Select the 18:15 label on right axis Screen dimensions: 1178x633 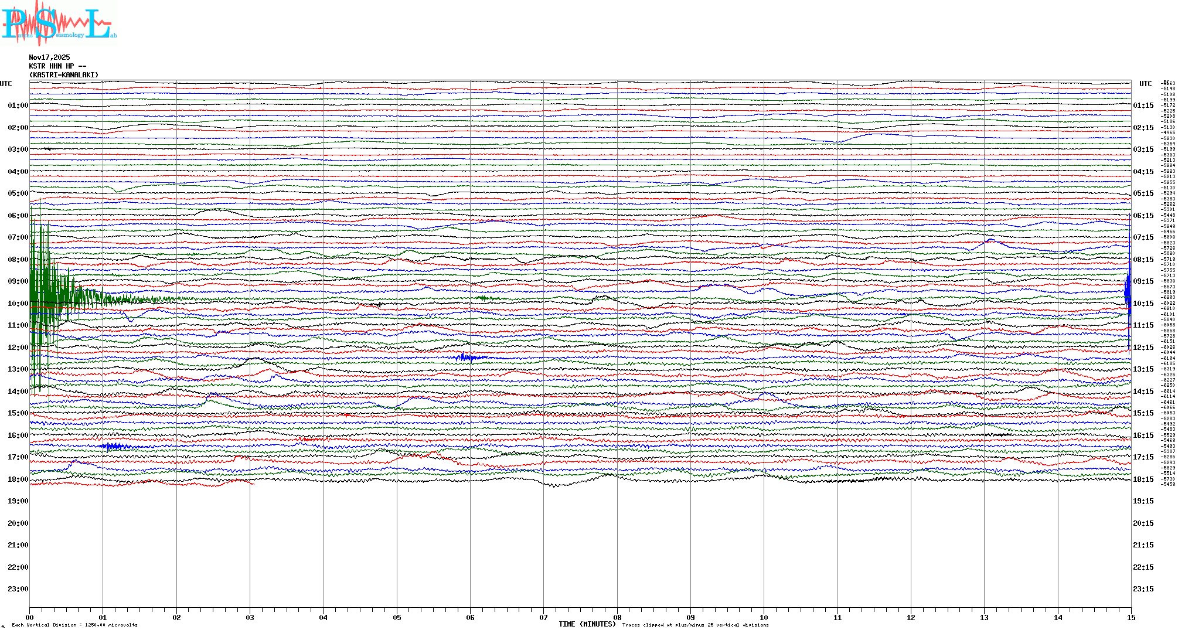click(x=1143, y=479)
